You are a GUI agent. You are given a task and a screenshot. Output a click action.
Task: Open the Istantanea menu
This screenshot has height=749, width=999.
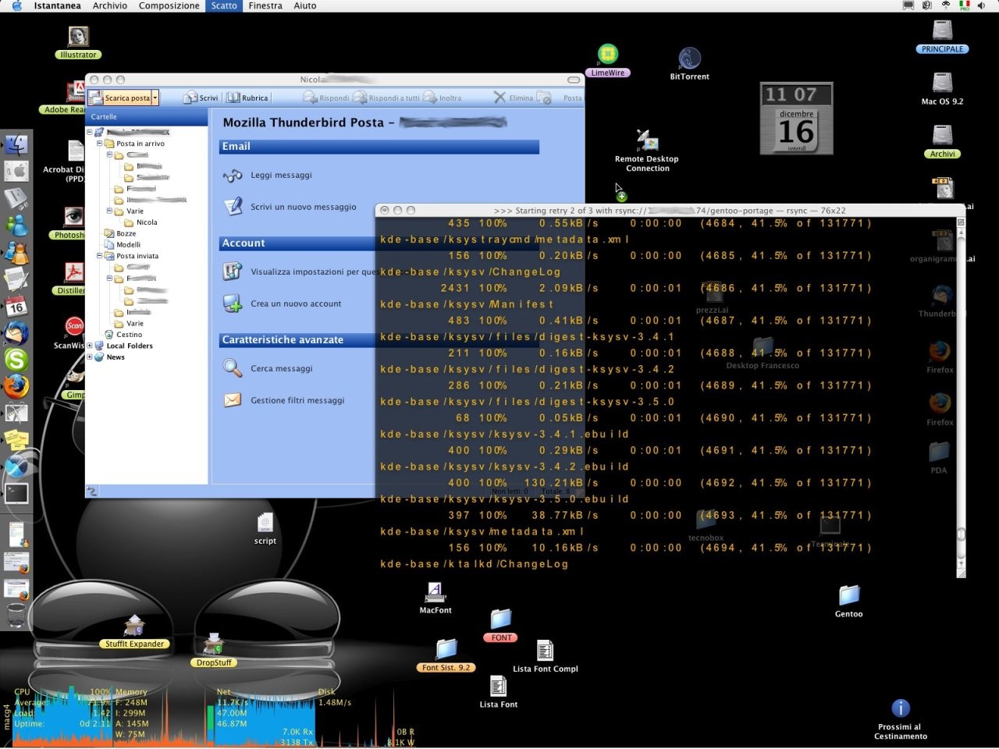point(57,5)
